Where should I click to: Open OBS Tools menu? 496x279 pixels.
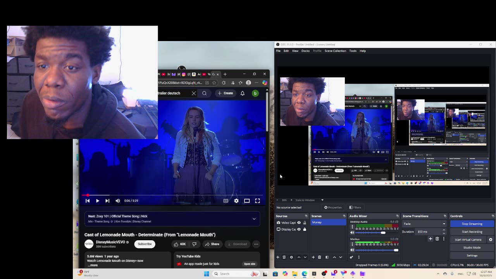(x=353, y=51)
